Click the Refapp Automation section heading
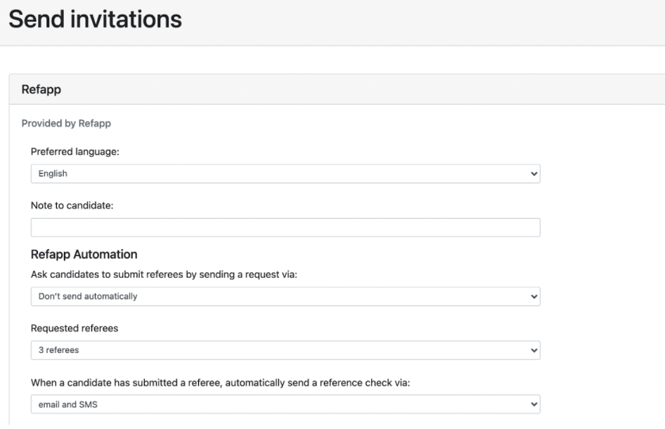665x429 pixels. (x=84, y=255)
